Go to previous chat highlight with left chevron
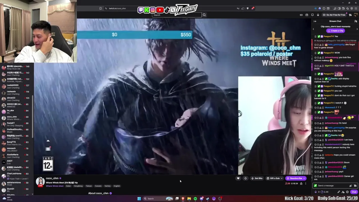Screen dimensions: 359x202 coord(313,29)
